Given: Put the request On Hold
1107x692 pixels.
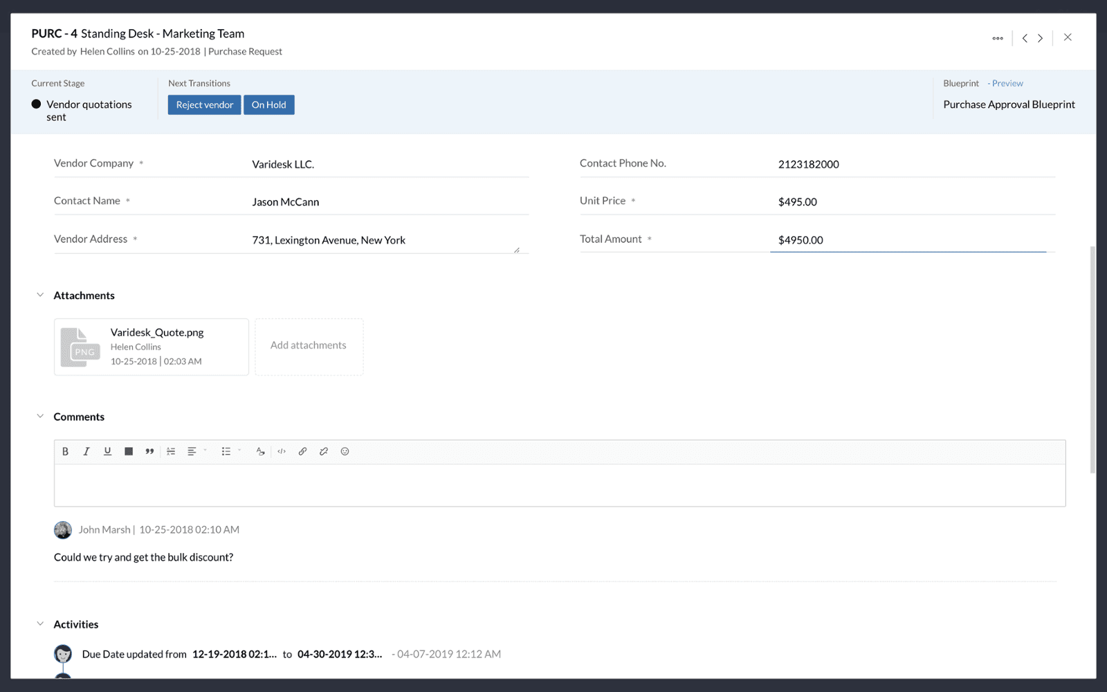Looking at the screenshot, I should (x=268, y=104).
